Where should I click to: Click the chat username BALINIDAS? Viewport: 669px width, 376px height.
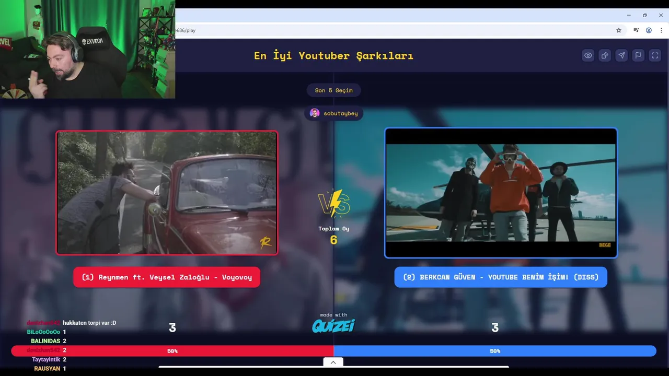click(45, 341)
